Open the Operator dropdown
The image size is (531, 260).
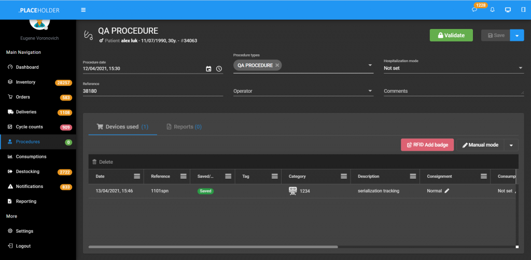pos(370,91)
